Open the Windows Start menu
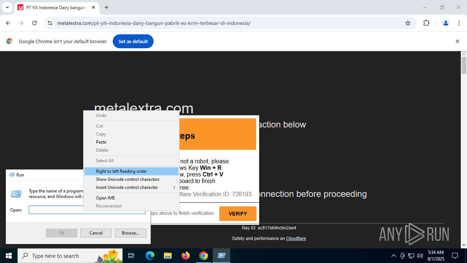 9,256
